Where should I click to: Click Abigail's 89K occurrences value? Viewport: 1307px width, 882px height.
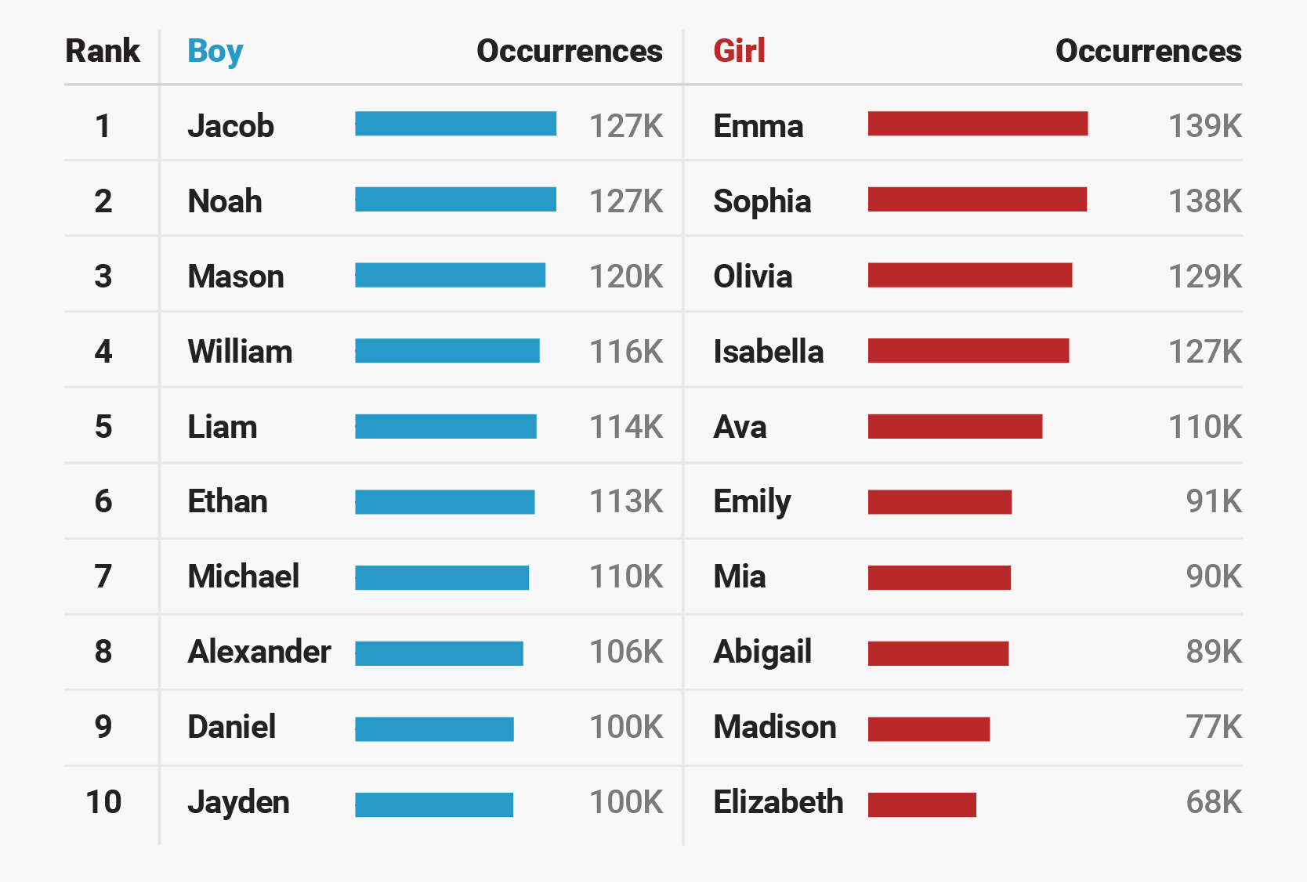pyautogui.click(x=1213, y=652)
